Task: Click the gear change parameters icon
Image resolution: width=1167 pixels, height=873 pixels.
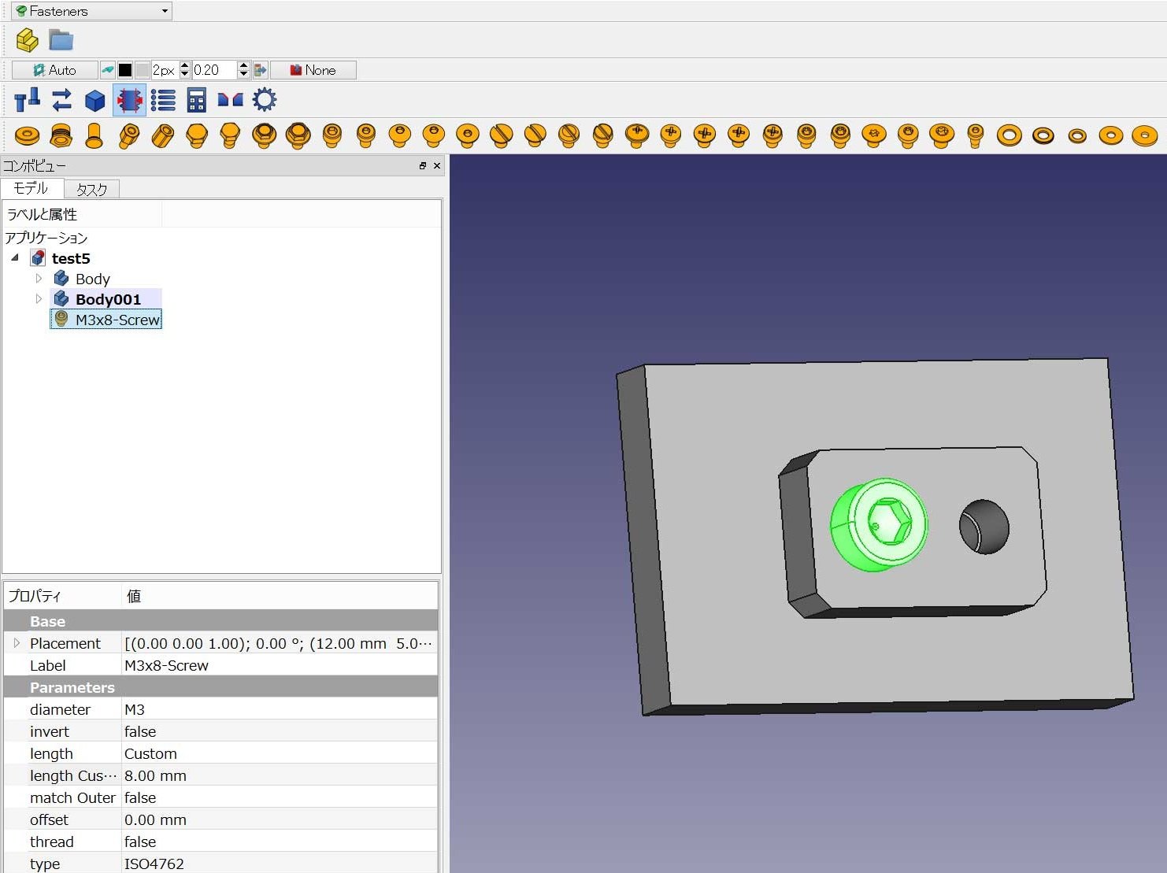Action: pos(265,100)
